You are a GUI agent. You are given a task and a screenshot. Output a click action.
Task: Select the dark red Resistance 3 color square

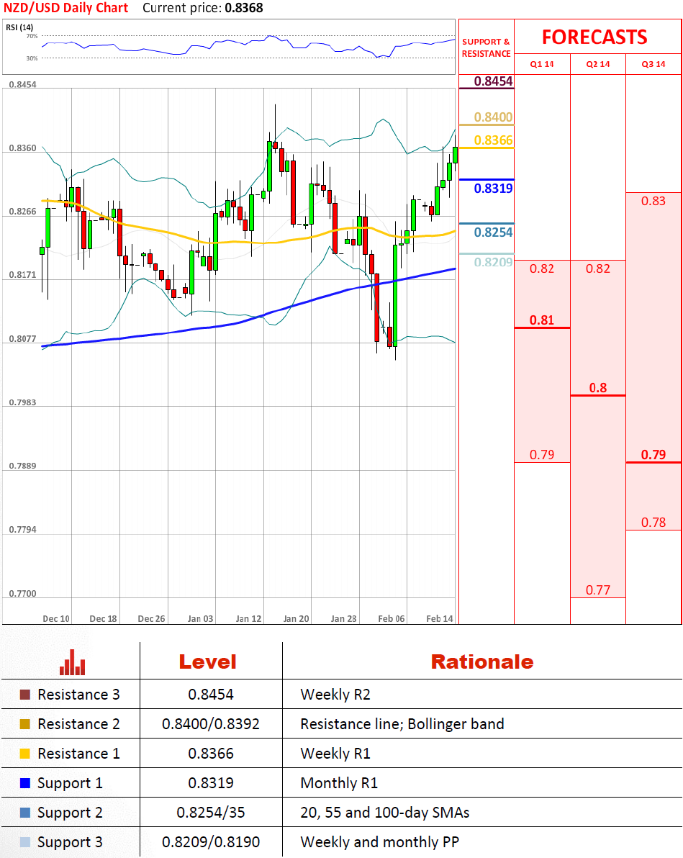pyautogui.click(x=25, y=695)
